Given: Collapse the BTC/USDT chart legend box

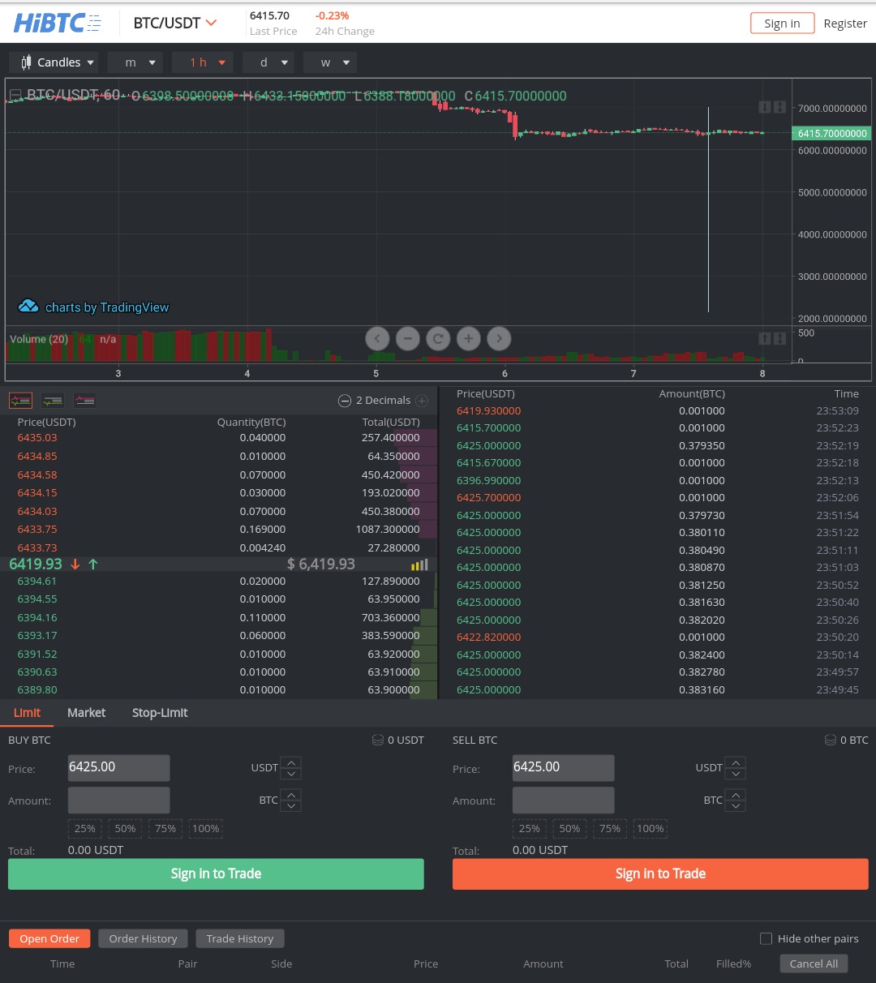Looking at the screenshot, I should pyautogui.click(x=15, y=96).
